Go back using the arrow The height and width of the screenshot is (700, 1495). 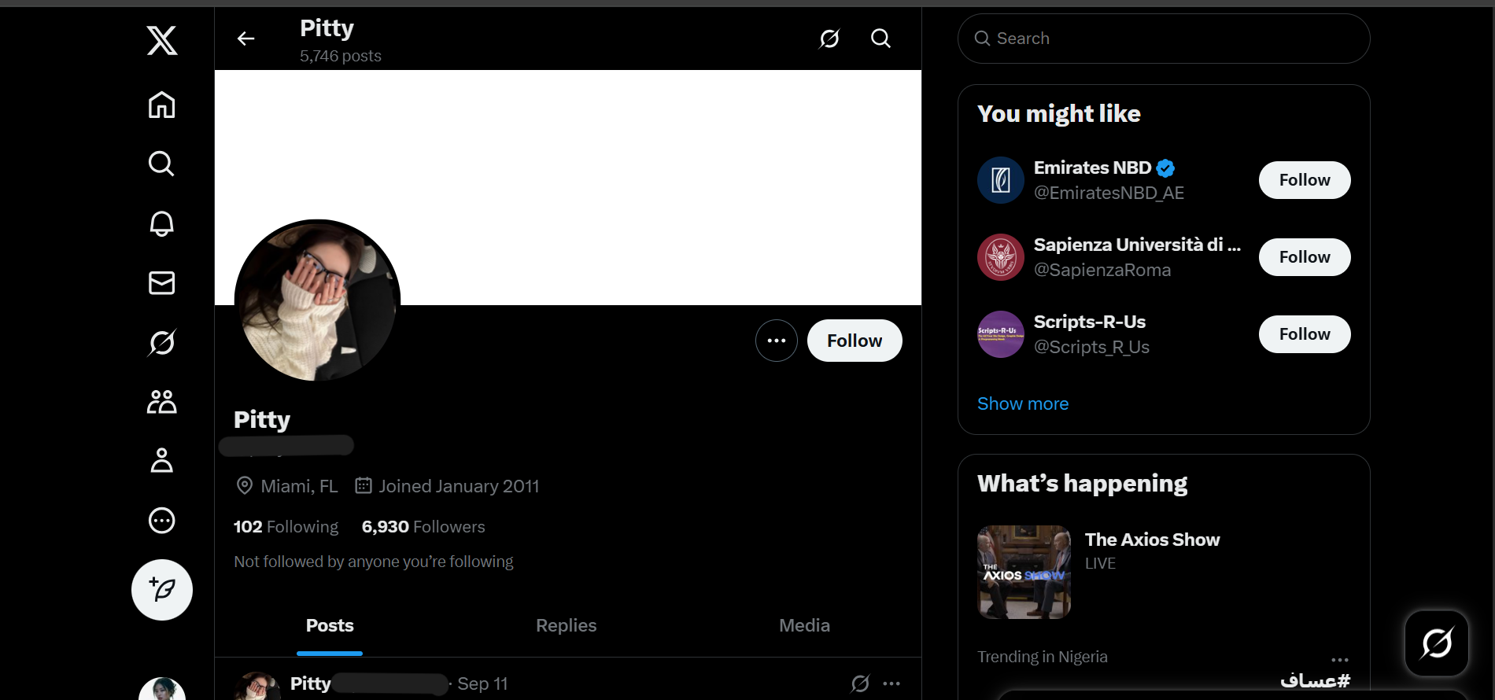point(246,39)
